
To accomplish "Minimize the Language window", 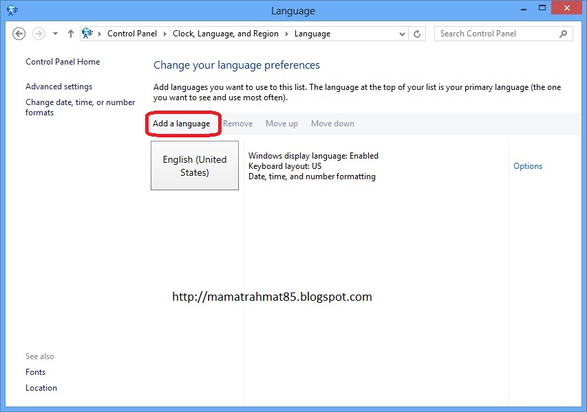I will (x=524, y=8).
